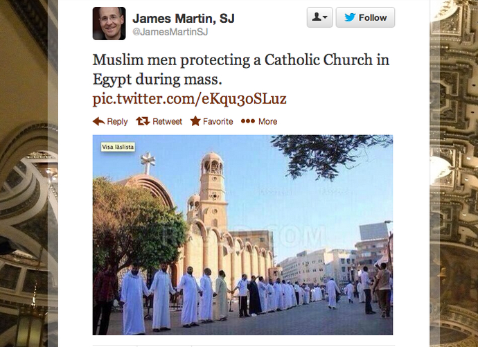Screen dimensions: 478x347
Task: Click the person silhouette icon
Action: 317,17
